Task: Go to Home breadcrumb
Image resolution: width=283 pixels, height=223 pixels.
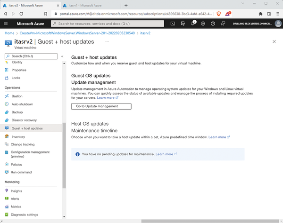Action: [x=9, y=33]
